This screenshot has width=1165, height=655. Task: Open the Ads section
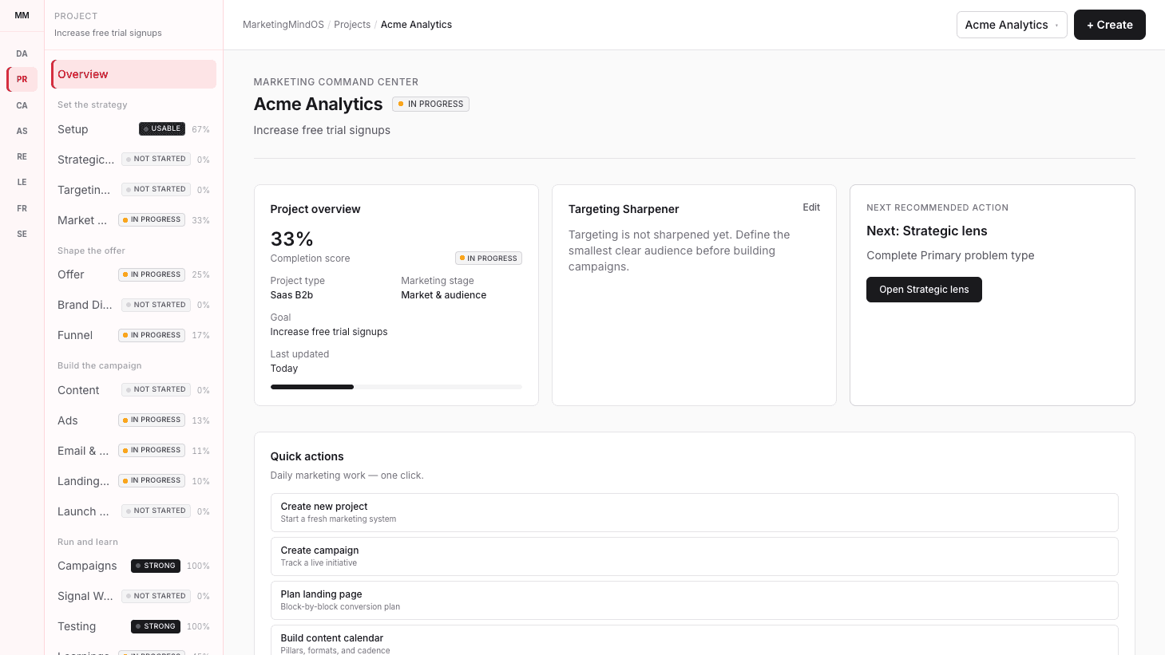133,420
